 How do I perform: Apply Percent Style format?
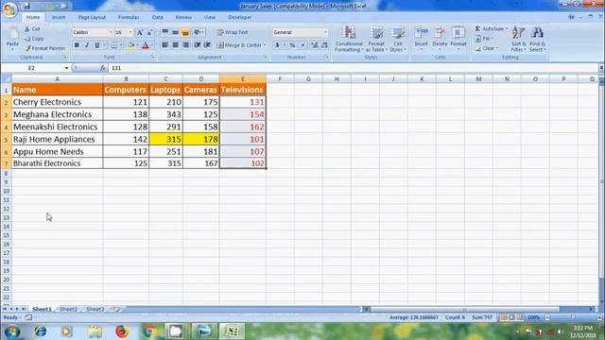(x=292, y=45)
